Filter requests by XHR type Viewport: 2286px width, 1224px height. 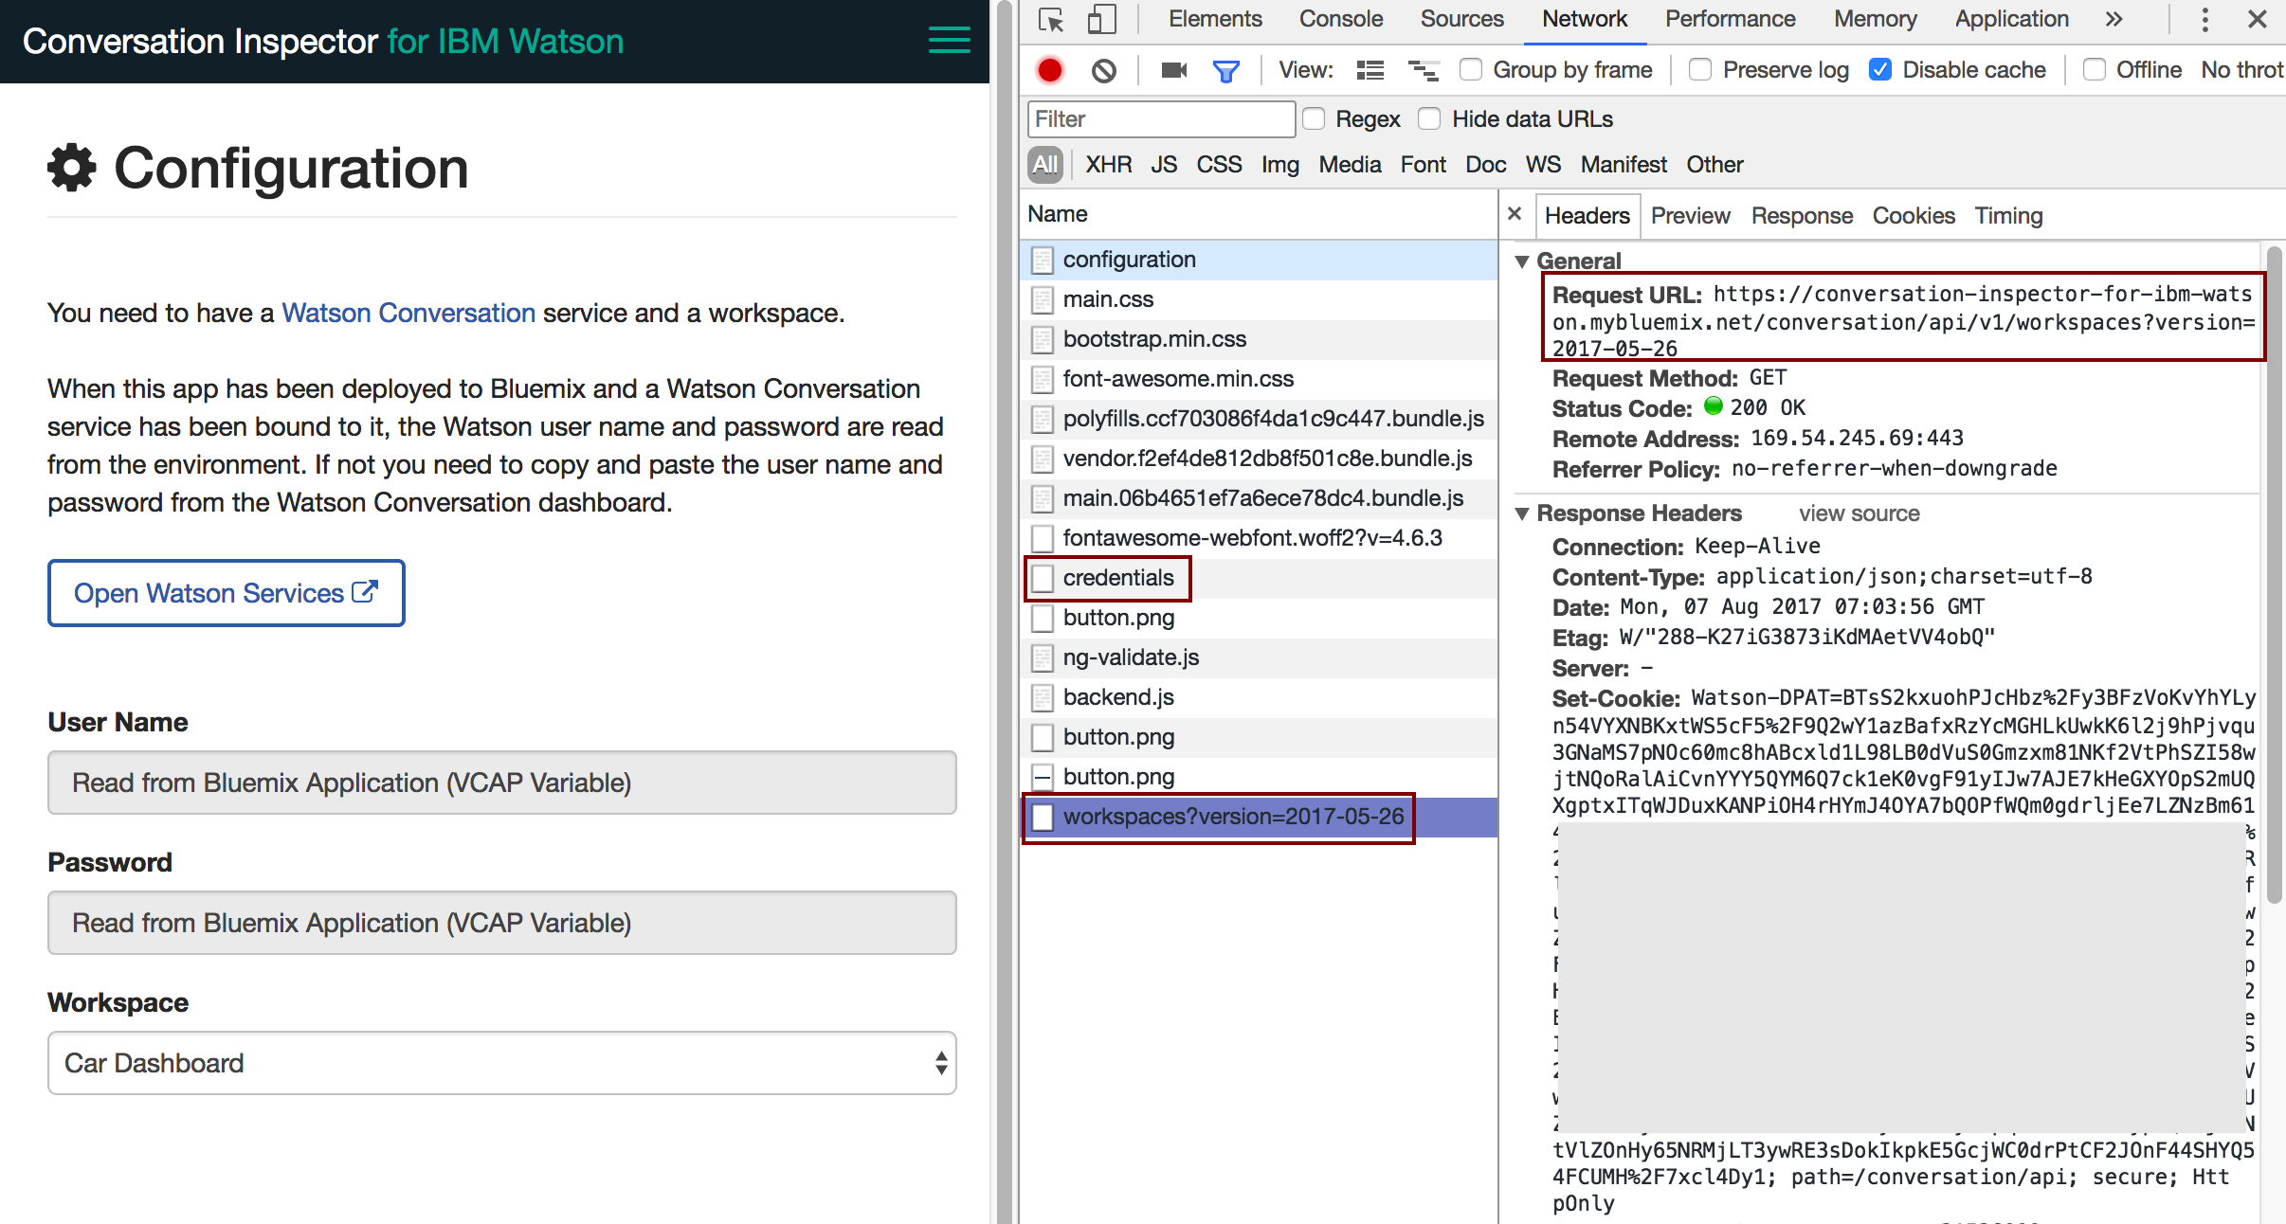coord(1109,165)
